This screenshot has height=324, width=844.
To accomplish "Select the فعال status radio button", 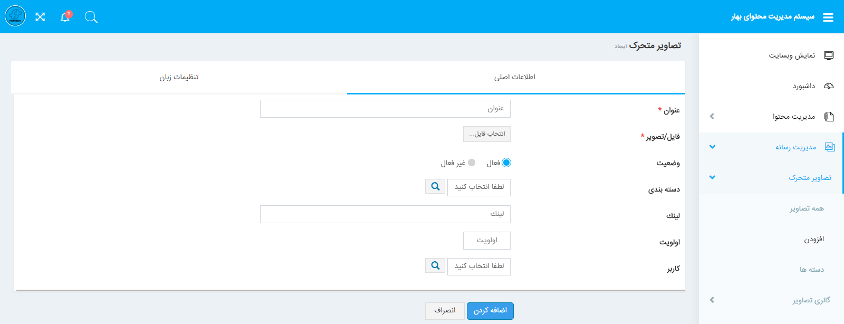I will tap(506, 163).
